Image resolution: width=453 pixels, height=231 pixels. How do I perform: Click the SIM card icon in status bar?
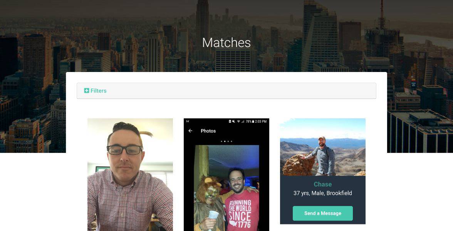click(230, 121)
